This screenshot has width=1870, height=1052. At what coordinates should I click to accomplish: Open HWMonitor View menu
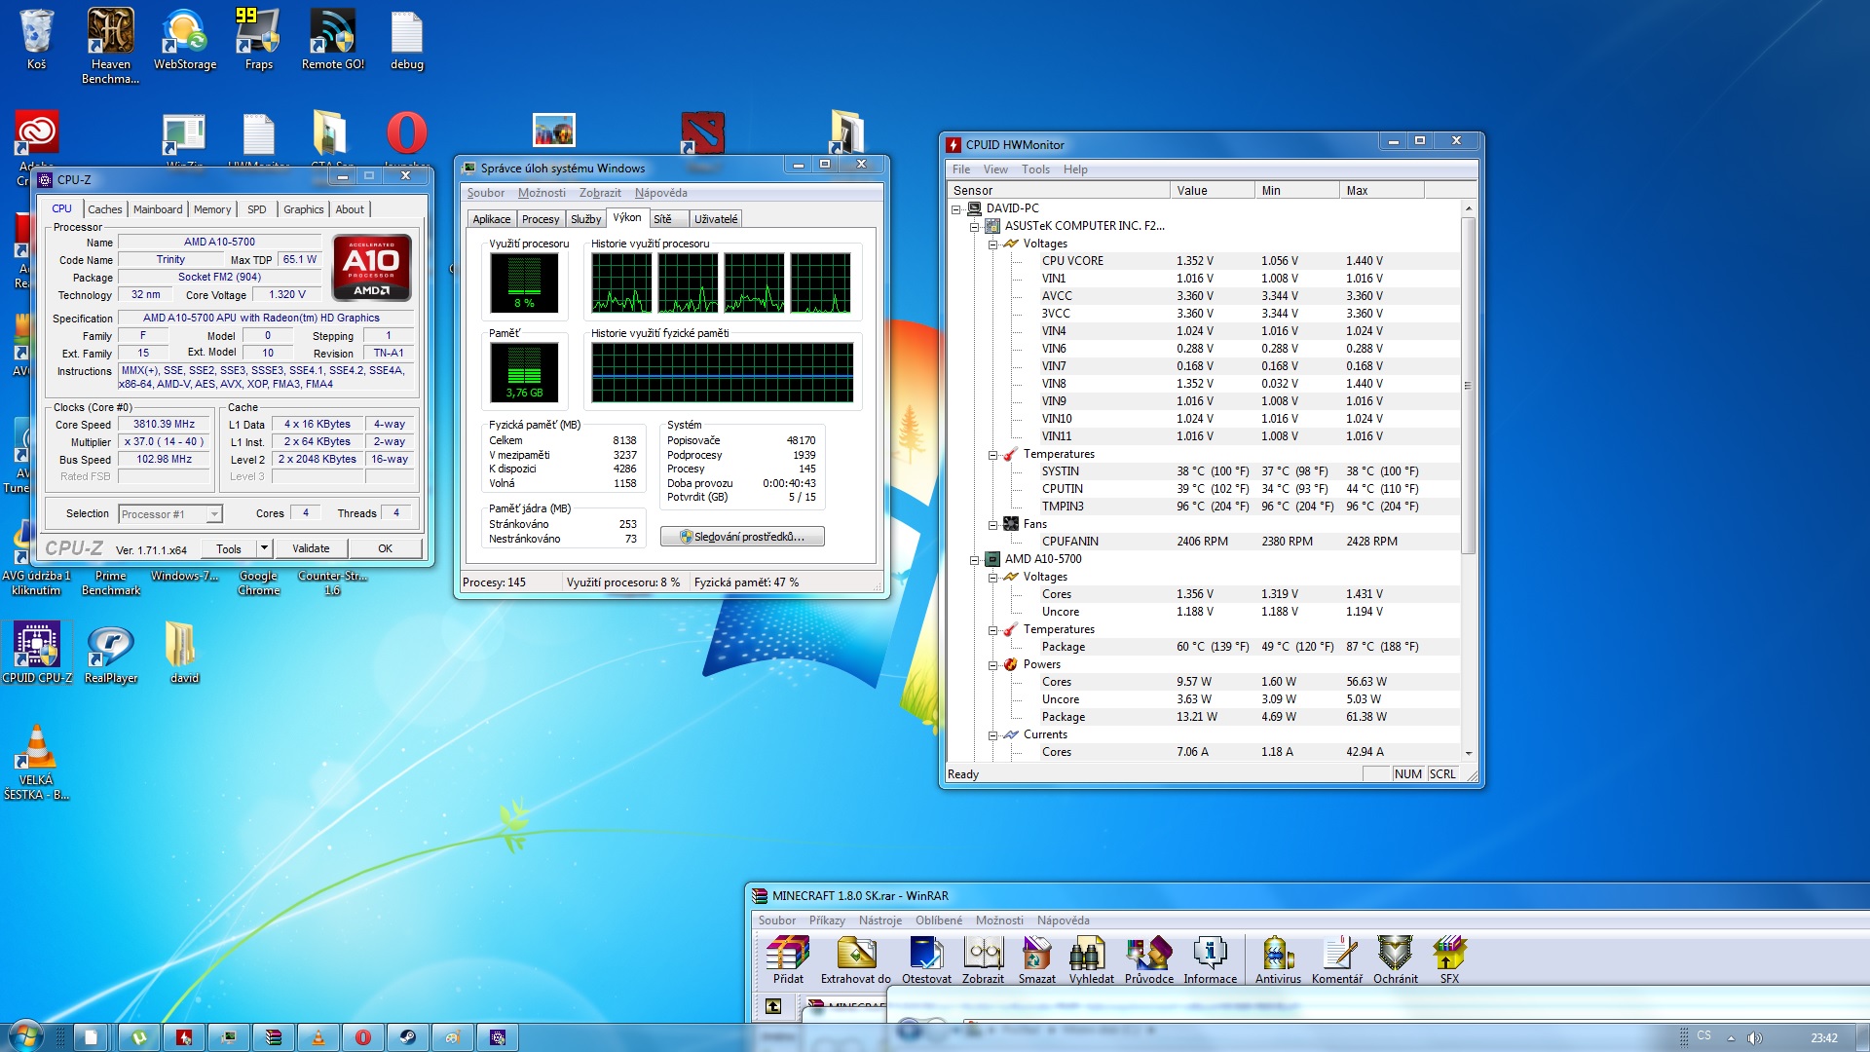pos(995,169)
